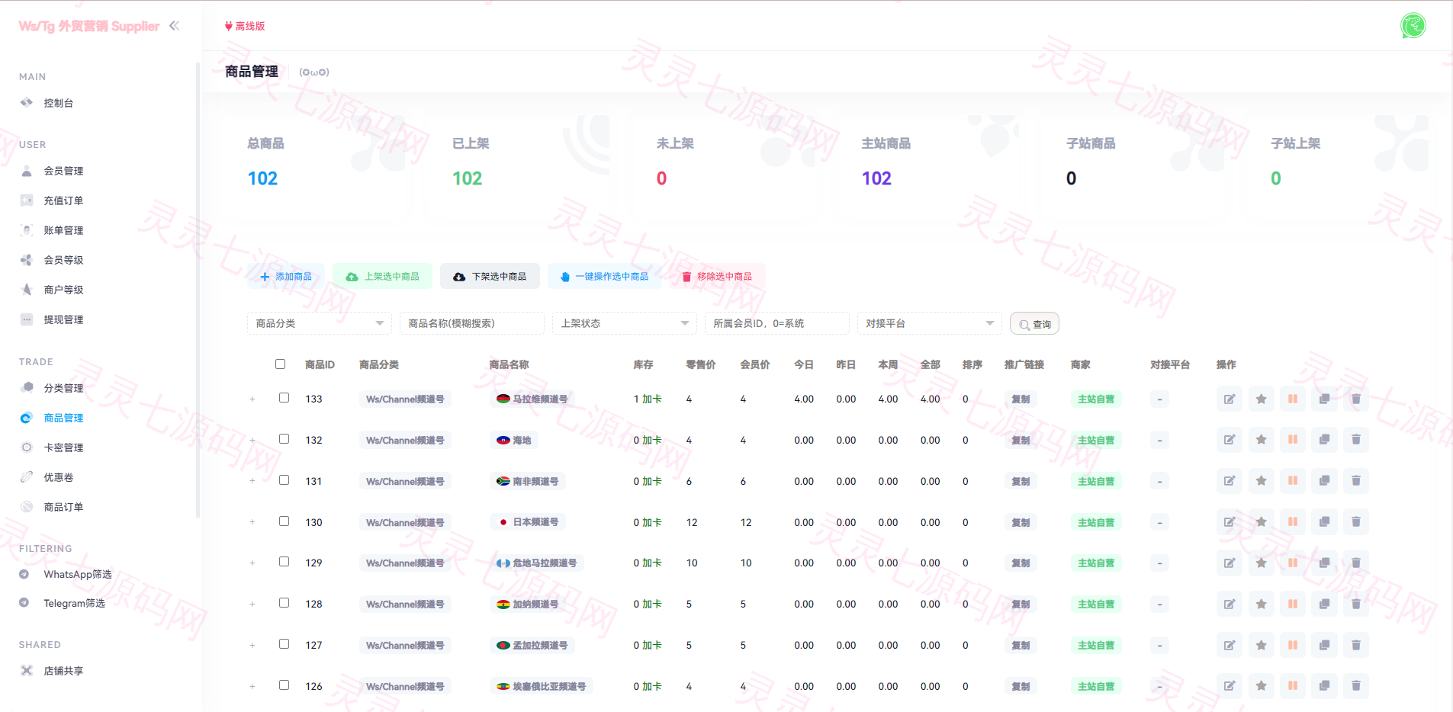Open 会员管理 in the sidebar
The width and height of the screenshot is (1453, 712).
[63, 171]
